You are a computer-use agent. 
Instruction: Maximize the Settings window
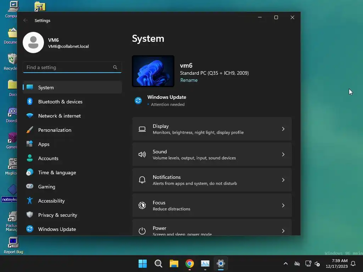pos(276,17)
